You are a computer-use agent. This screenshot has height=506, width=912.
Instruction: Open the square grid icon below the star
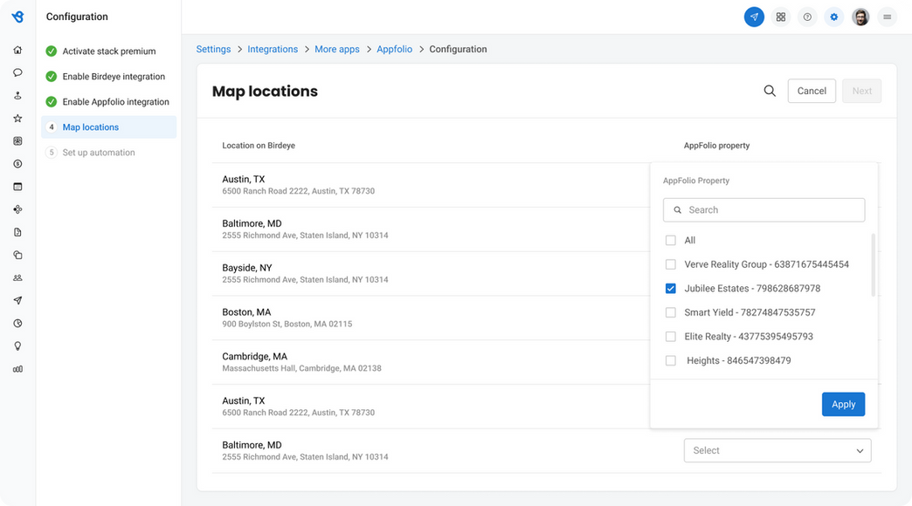point(17,141)
